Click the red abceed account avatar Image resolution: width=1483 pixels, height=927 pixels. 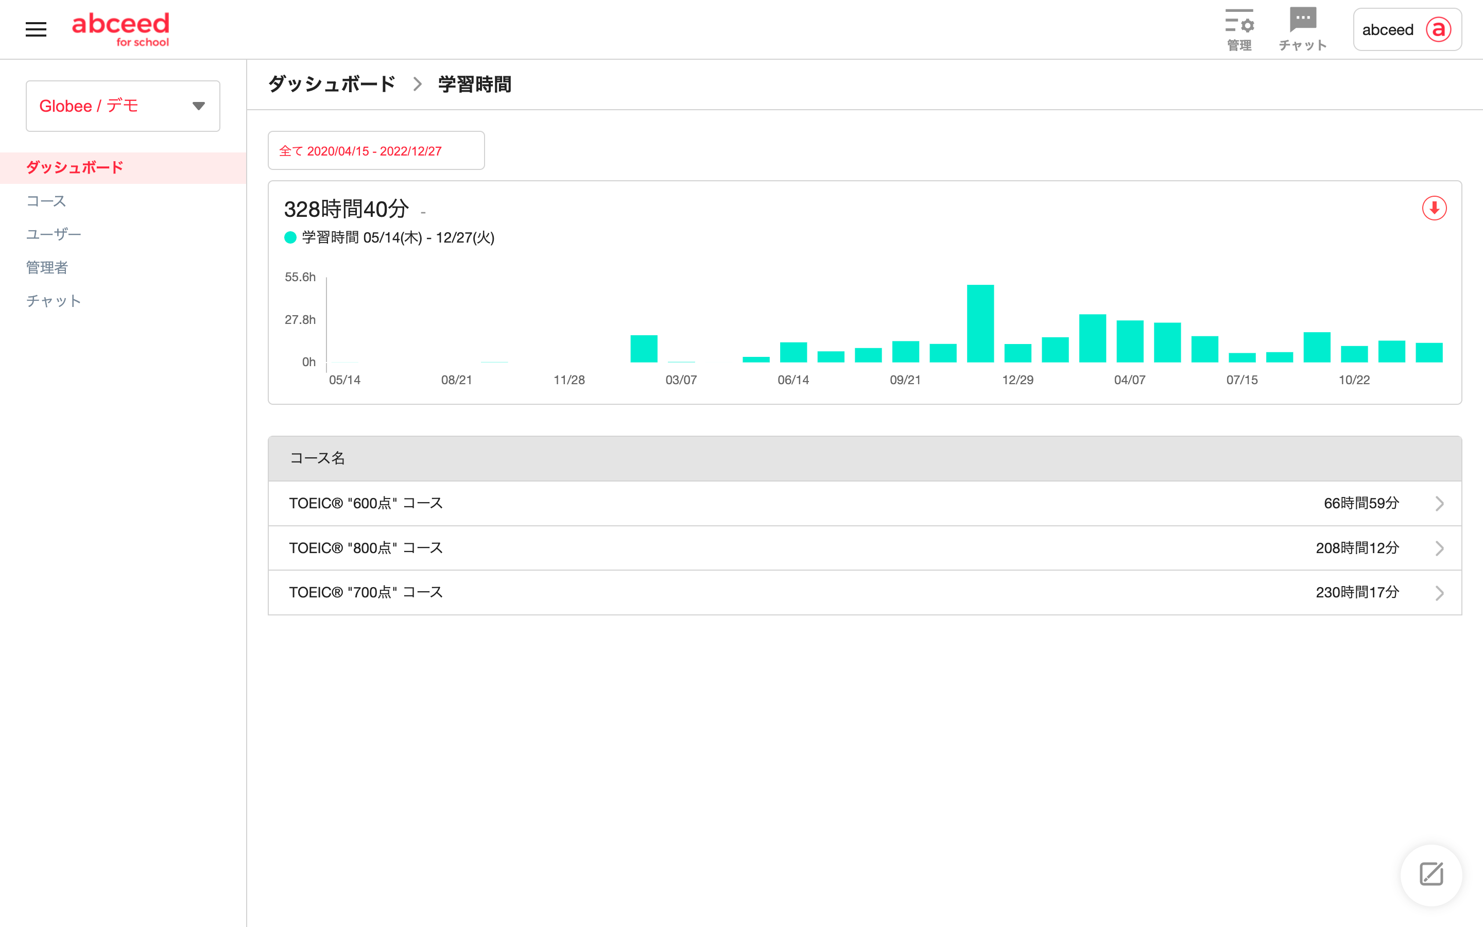(1438, 29)
